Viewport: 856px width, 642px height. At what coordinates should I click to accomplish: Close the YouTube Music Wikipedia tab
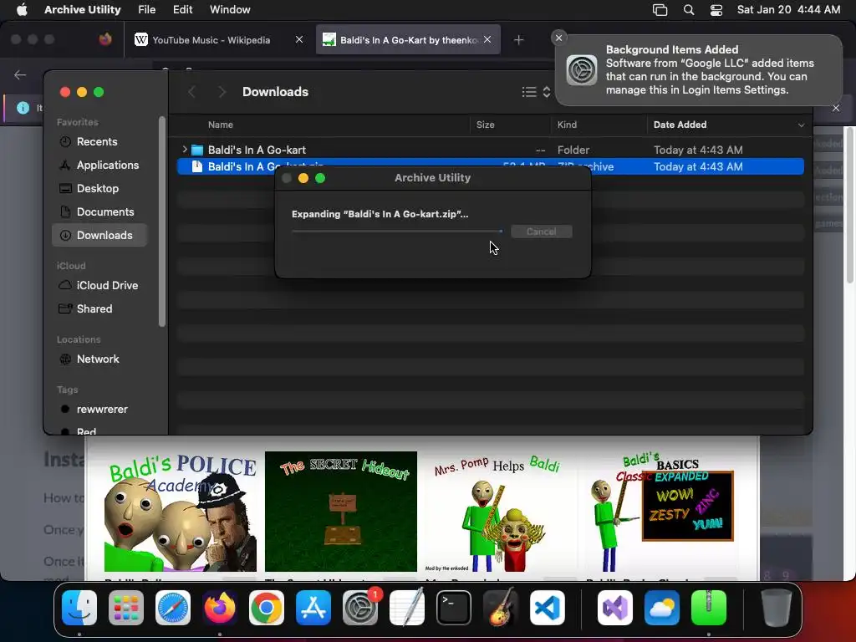click(x=298, y=39)
